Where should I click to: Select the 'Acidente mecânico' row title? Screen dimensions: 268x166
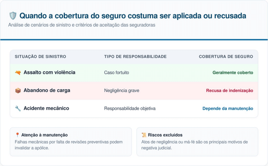(46, 108)
